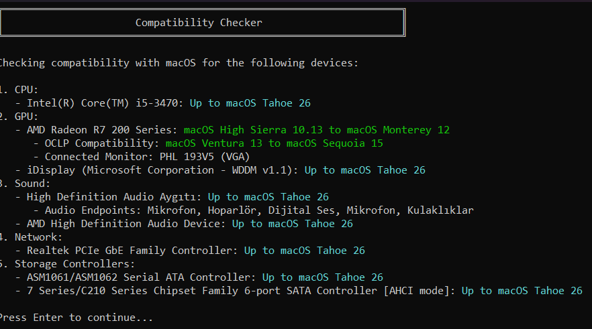Select the 'Up to macOS Tahoe 26' CPU result
Viewport: 592px width, 329px height.
[x=250, y=103]
